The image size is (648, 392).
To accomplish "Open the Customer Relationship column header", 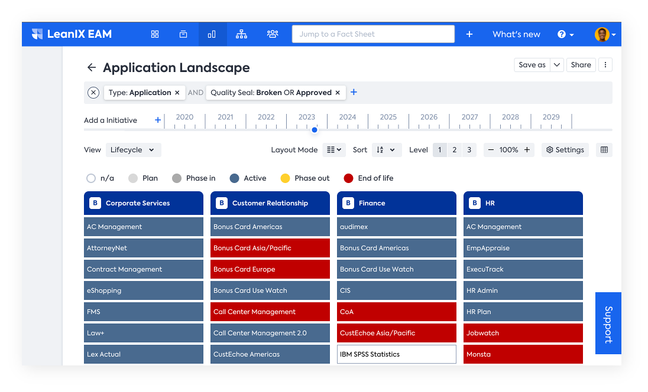I will point(270,203).
